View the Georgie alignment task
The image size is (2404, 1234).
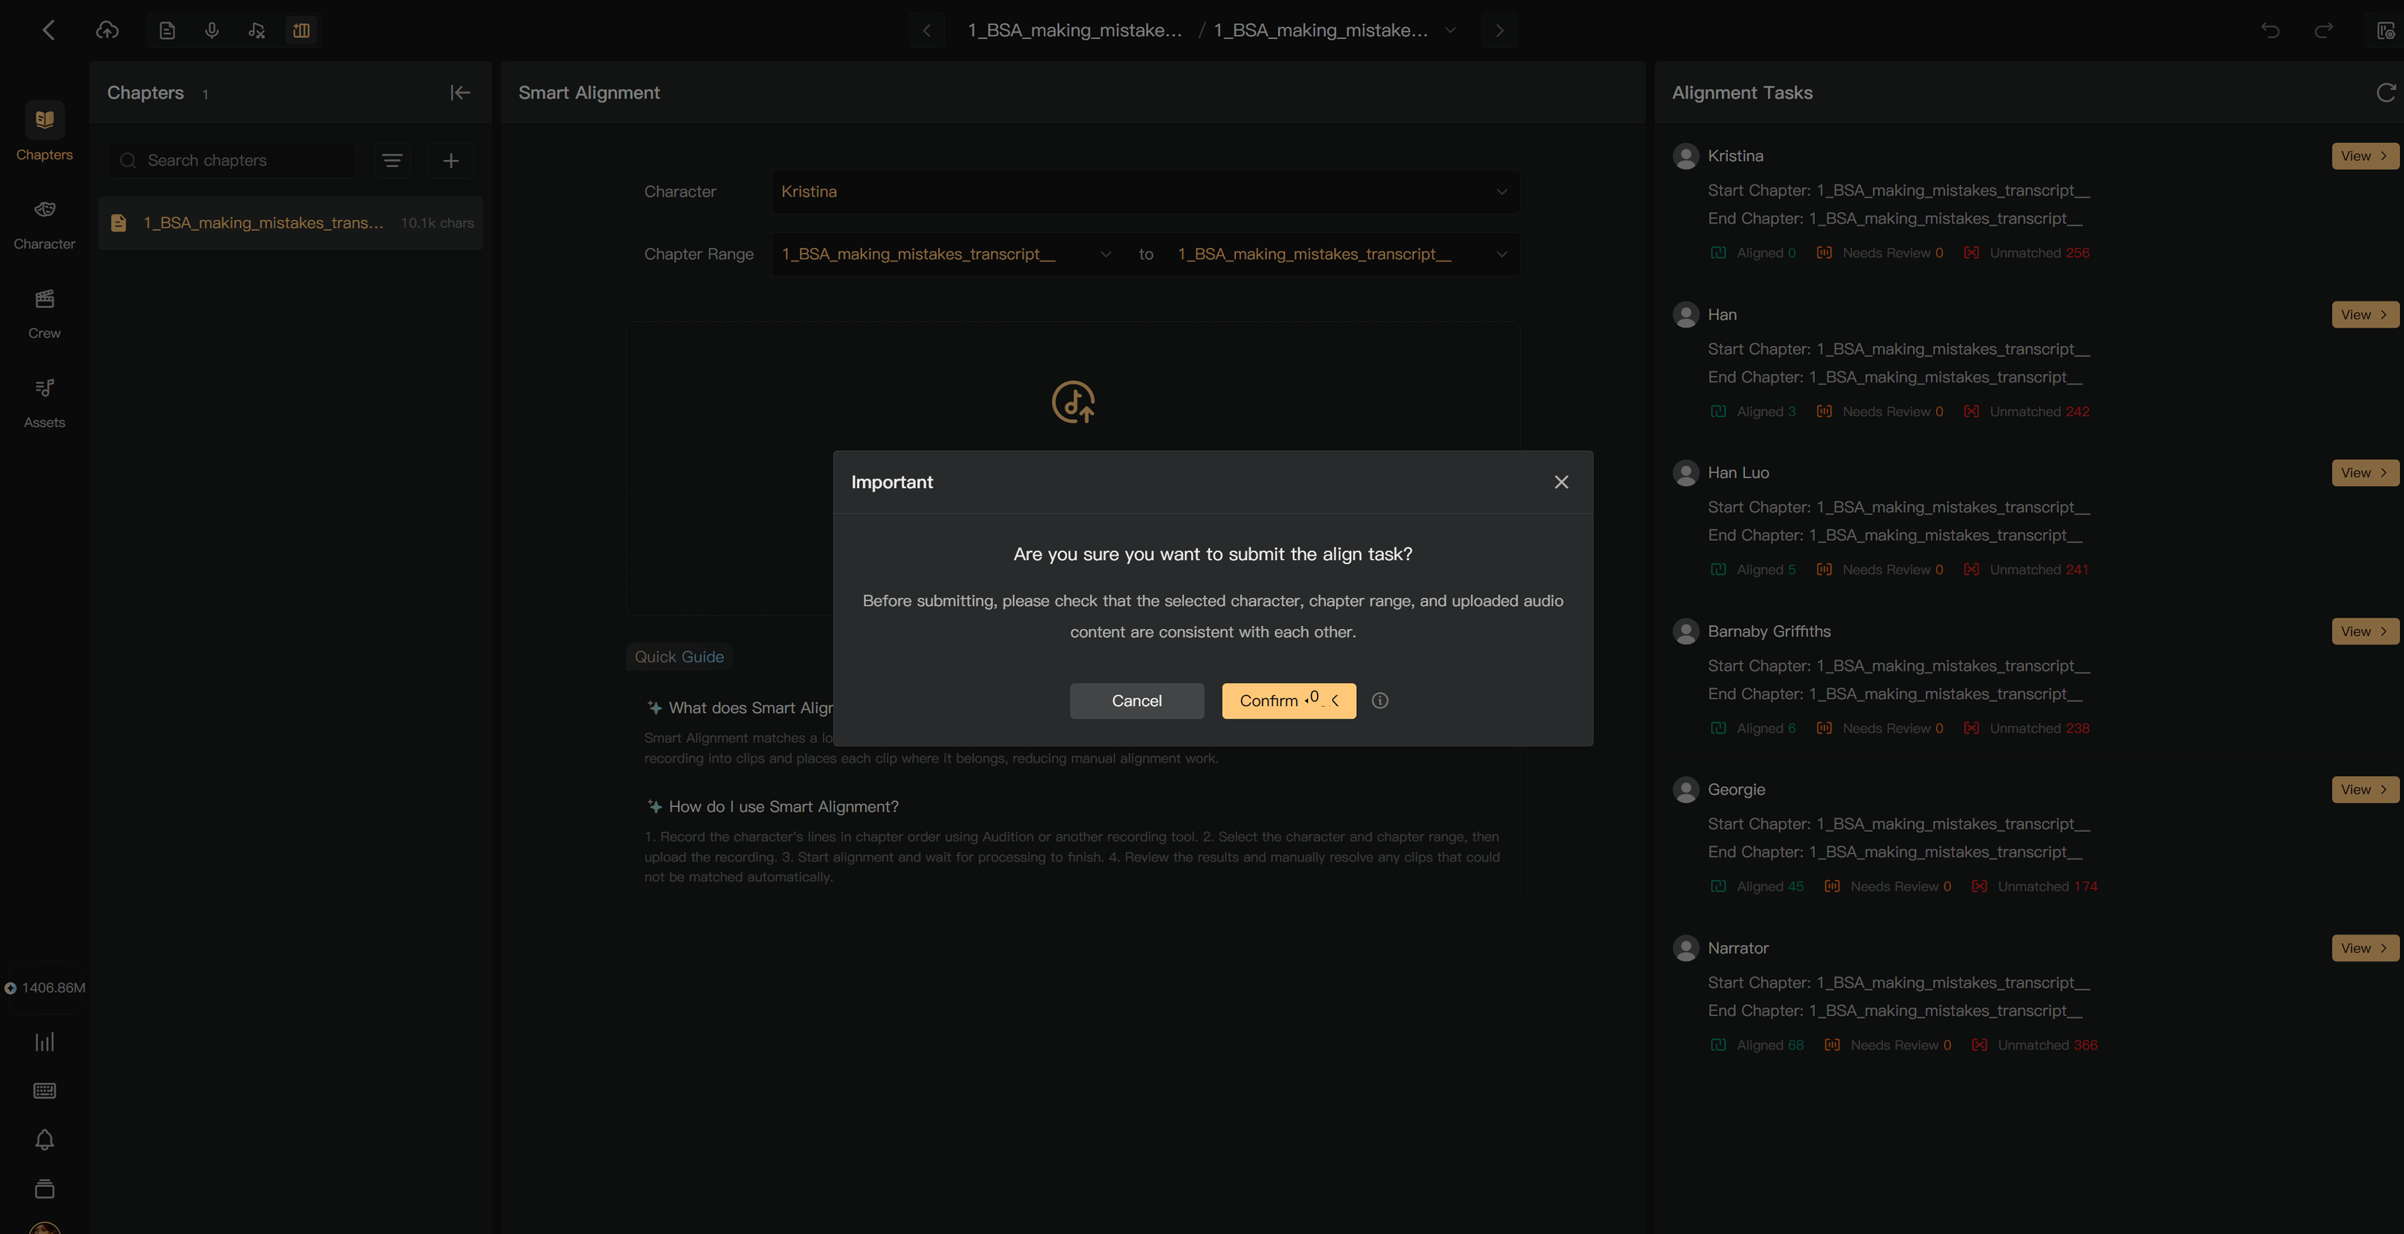pyautogui.click(x=2364, y=789)
